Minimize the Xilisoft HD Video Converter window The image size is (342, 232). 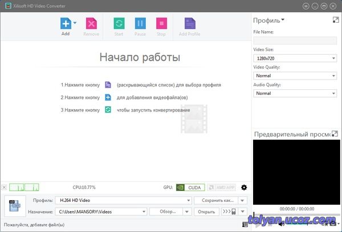point(315,6)
